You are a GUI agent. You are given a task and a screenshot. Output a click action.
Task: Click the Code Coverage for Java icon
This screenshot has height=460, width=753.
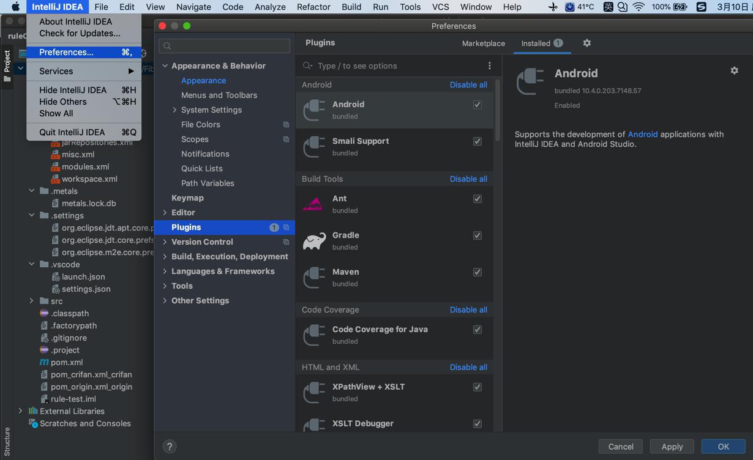pyautogui.click(x=314, y=335)
